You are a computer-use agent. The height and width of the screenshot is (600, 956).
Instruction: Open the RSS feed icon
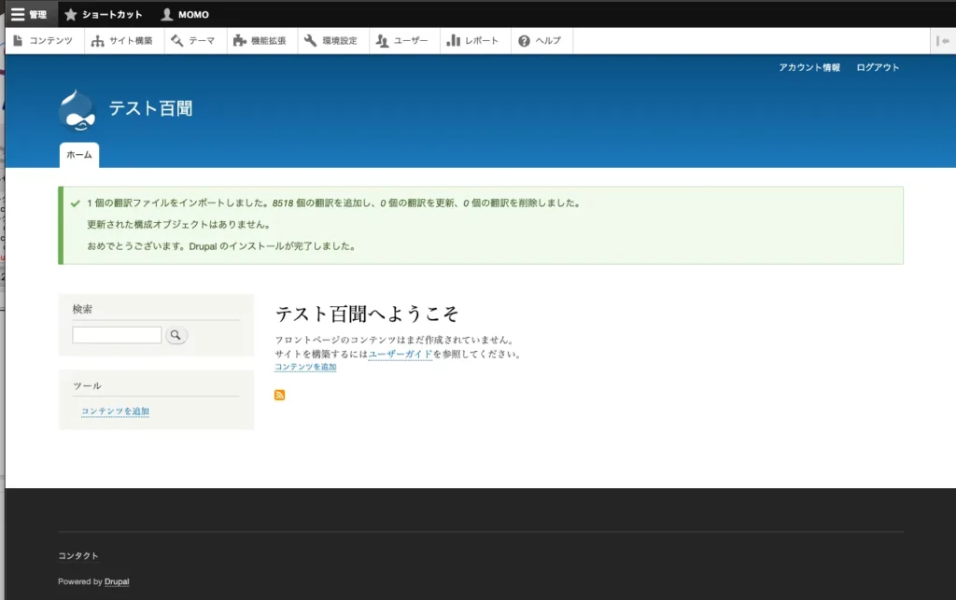click(x=279, y=395)
